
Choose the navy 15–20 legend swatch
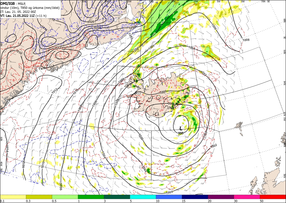click(x=195, y=197)
